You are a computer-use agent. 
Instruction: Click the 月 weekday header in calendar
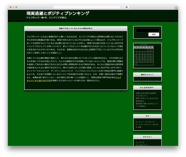[135, 48]
